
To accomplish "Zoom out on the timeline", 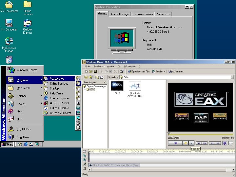I will (x=85, y=160).
